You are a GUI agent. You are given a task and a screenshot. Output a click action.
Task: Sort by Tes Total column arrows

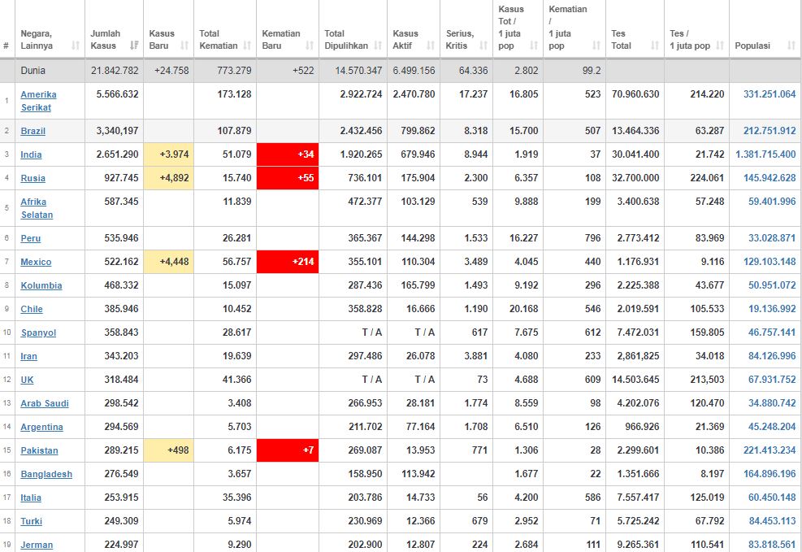[x=655, y=46]
